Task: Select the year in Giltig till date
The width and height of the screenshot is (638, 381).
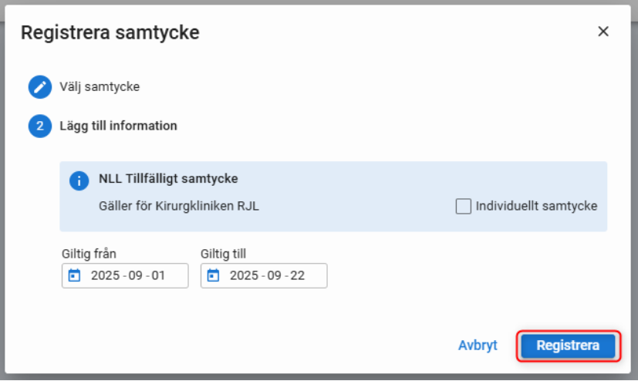Action: 243,276
